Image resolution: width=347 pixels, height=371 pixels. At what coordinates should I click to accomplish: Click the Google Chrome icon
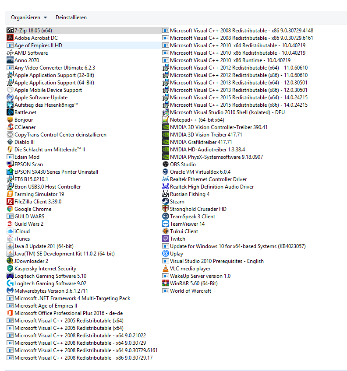coord(10,209)
